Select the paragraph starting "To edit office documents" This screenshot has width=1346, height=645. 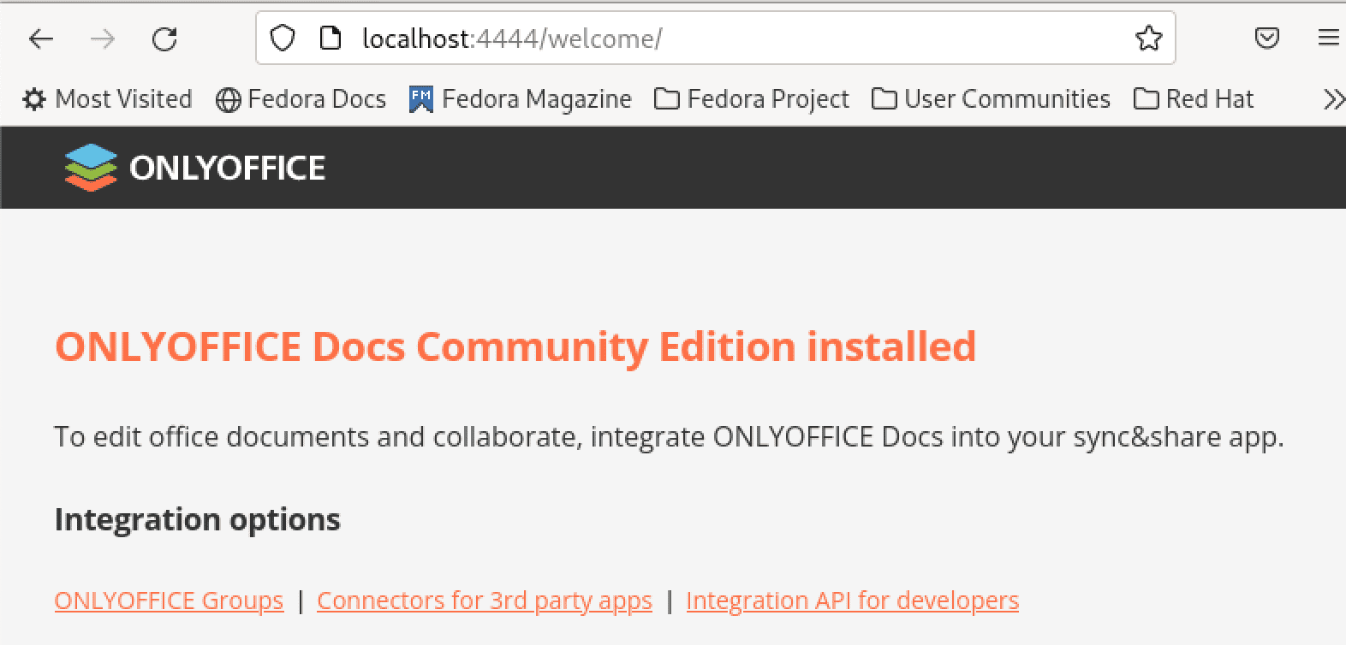[x=670, y=437]
